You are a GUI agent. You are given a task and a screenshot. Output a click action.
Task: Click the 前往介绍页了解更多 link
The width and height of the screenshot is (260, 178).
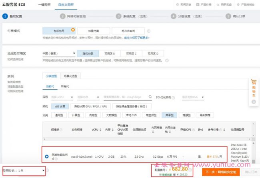tap(137, 38)
